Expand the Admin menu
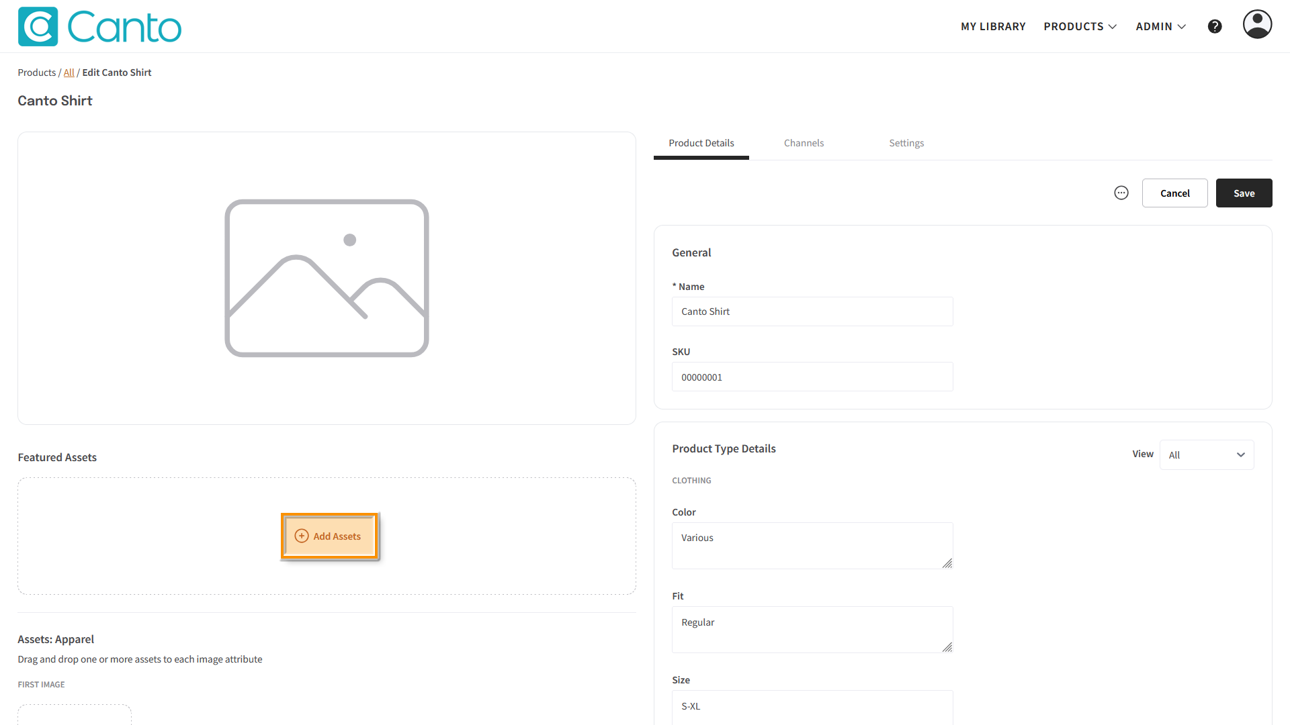 [1160, 26]
